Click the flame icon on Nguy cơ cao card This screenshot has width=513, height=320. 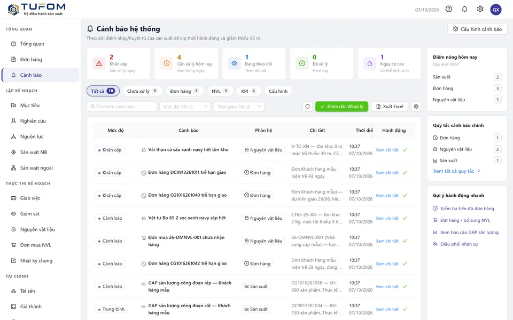(370, 63)
